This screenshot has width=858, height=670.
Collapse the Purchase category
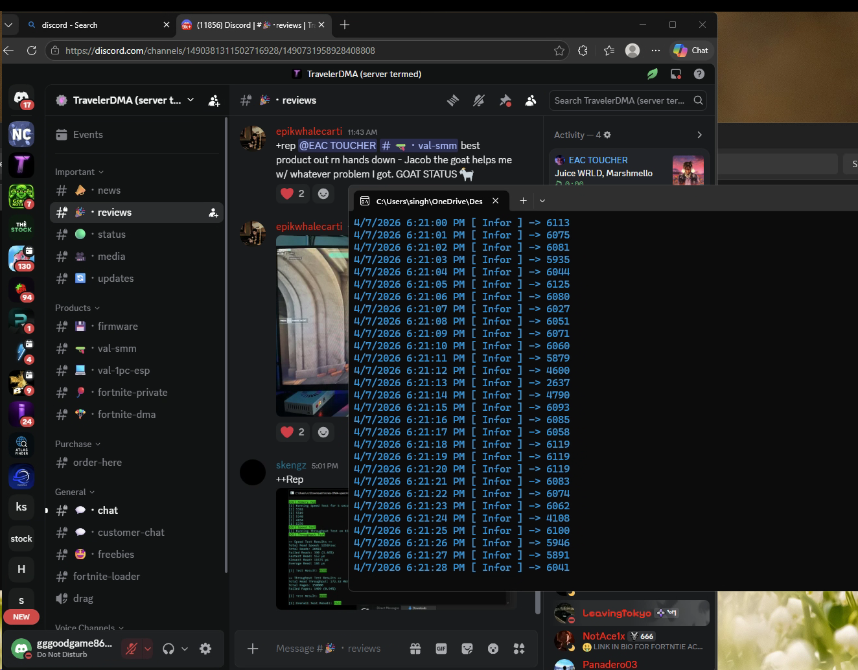click(78, 444)
